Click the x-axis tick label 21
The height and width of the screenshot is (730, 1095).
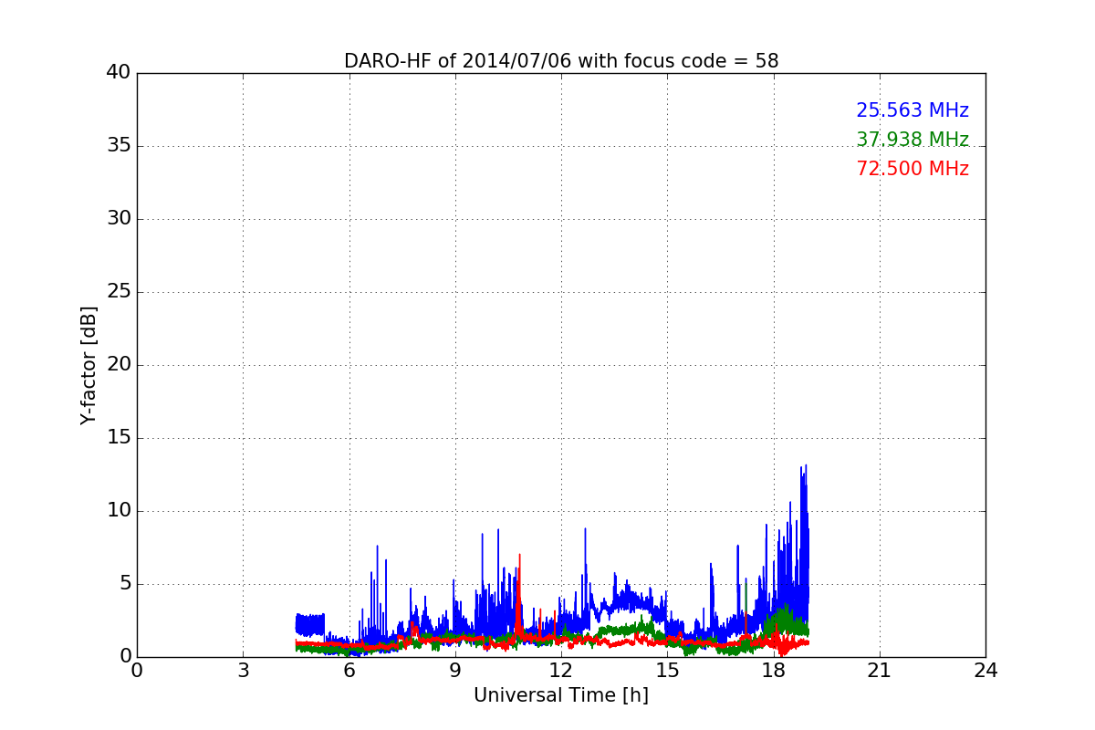tap(880, 670)
